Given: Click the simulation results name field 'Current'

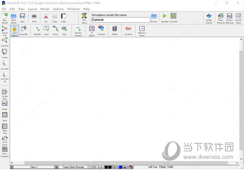Looking at the screenshot, I should 121,20.
